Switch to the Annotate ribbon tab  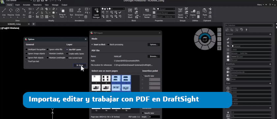pos(26,5)
